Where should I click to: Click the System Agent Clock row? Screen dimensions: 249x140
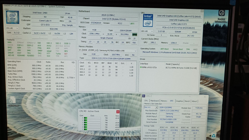pyautogui.click(x=41, y=89)
